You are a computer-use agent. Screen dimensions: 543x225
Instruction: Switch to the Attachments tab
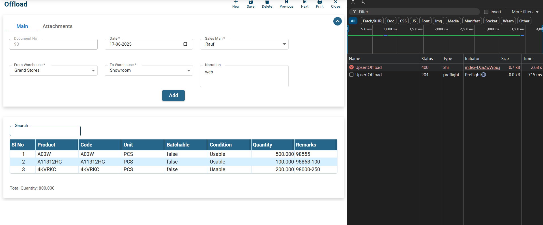pos(57,26)
